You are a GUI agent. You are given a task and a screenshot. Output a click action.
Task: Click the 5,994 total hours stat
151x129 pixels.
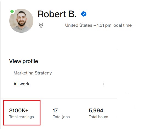tap(98, 113)
